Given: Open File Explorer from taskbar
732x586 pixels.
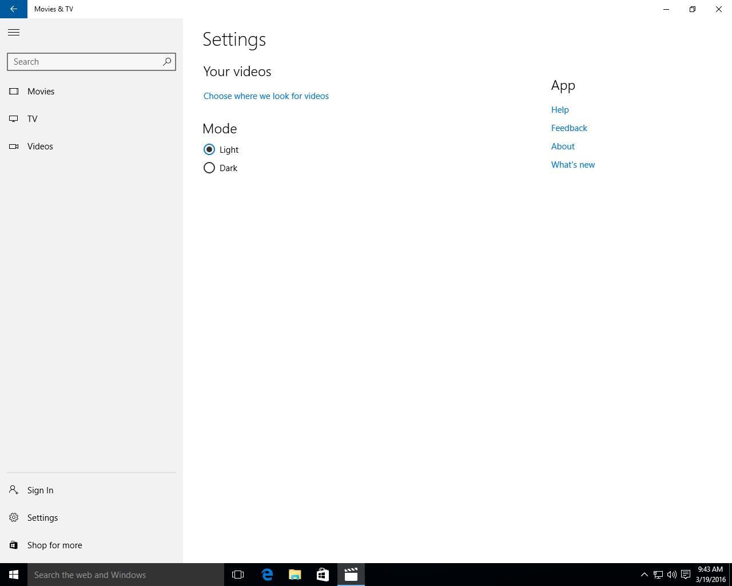Looking at the screenshot, I should [295, 575].
